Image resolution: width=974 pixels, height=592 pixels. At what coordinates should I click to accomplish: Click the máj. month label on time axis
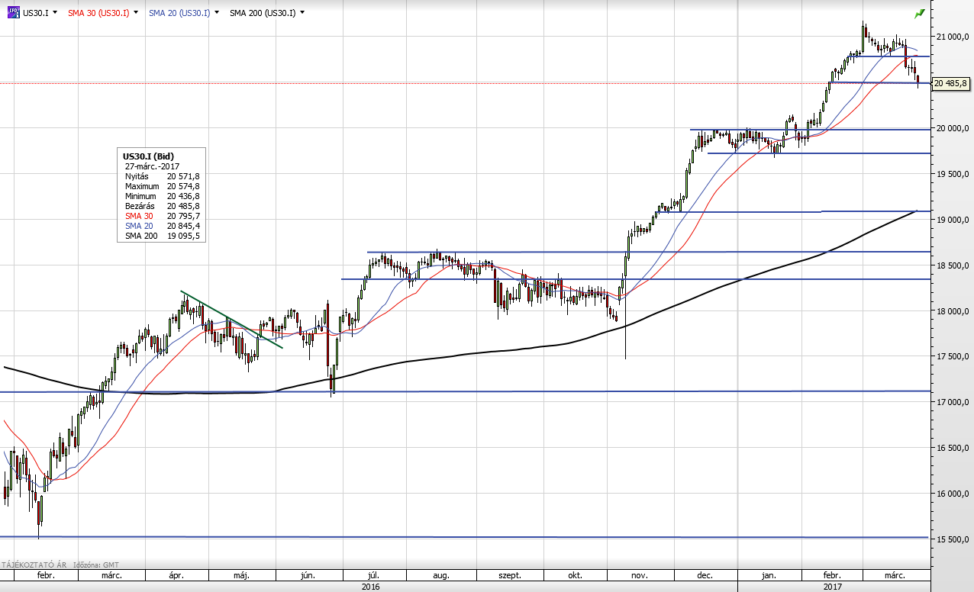pyautogui.click(x=242, y=575)
